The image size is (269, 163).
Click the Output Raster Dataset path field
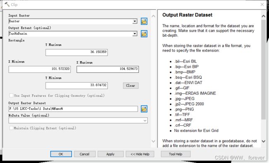pos(73,109)
